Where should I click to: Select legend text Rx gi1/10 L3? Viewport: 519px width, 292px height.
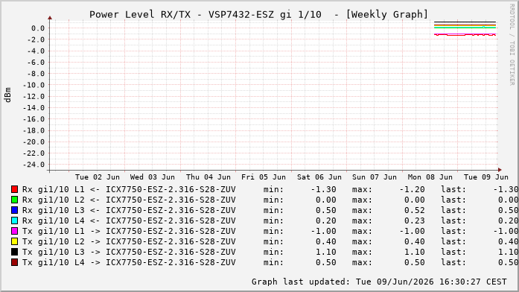[x=54, y=210]
